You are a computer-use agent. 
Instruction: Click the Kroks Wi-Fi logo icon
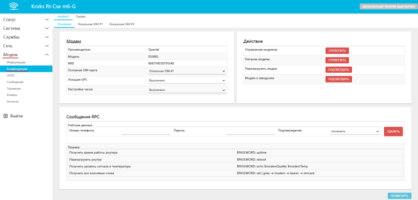tap(14, 6)
